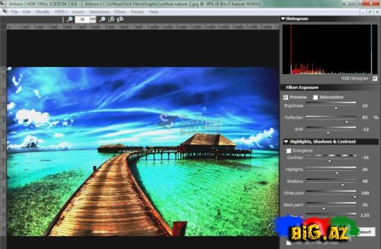381x249 pixels.
Task: Click the horizontal ruler above the canvas
Action: [x=143, y=27]
